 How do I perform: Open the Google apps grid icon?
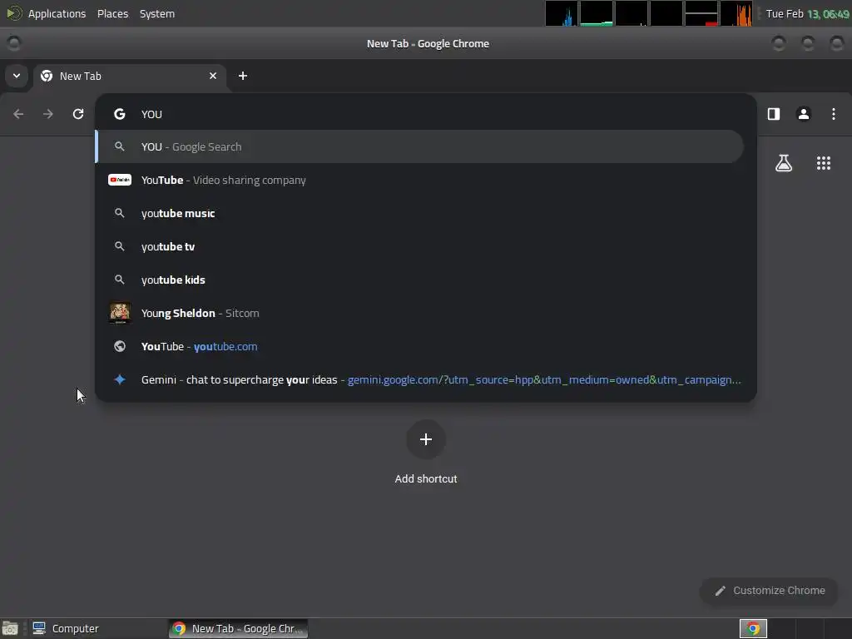(824, 163)
